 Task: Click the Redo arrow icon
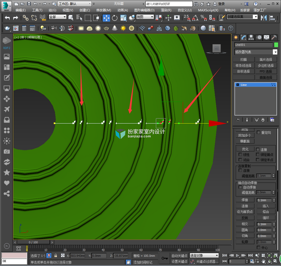point(16,18)
